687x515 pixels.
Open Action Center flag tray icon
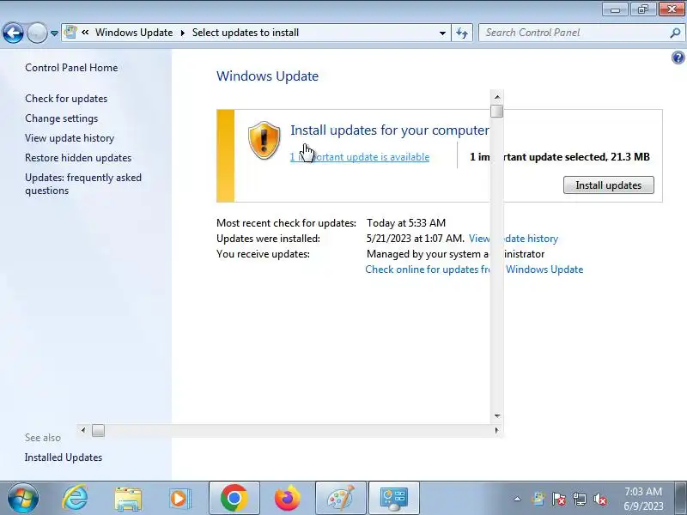click(x=559, y=499)
